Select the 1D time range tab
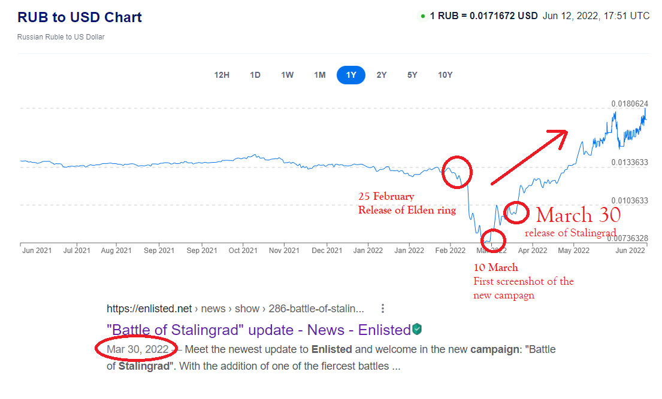The height and width of the screenshot is (399, 662). (255, 75)
